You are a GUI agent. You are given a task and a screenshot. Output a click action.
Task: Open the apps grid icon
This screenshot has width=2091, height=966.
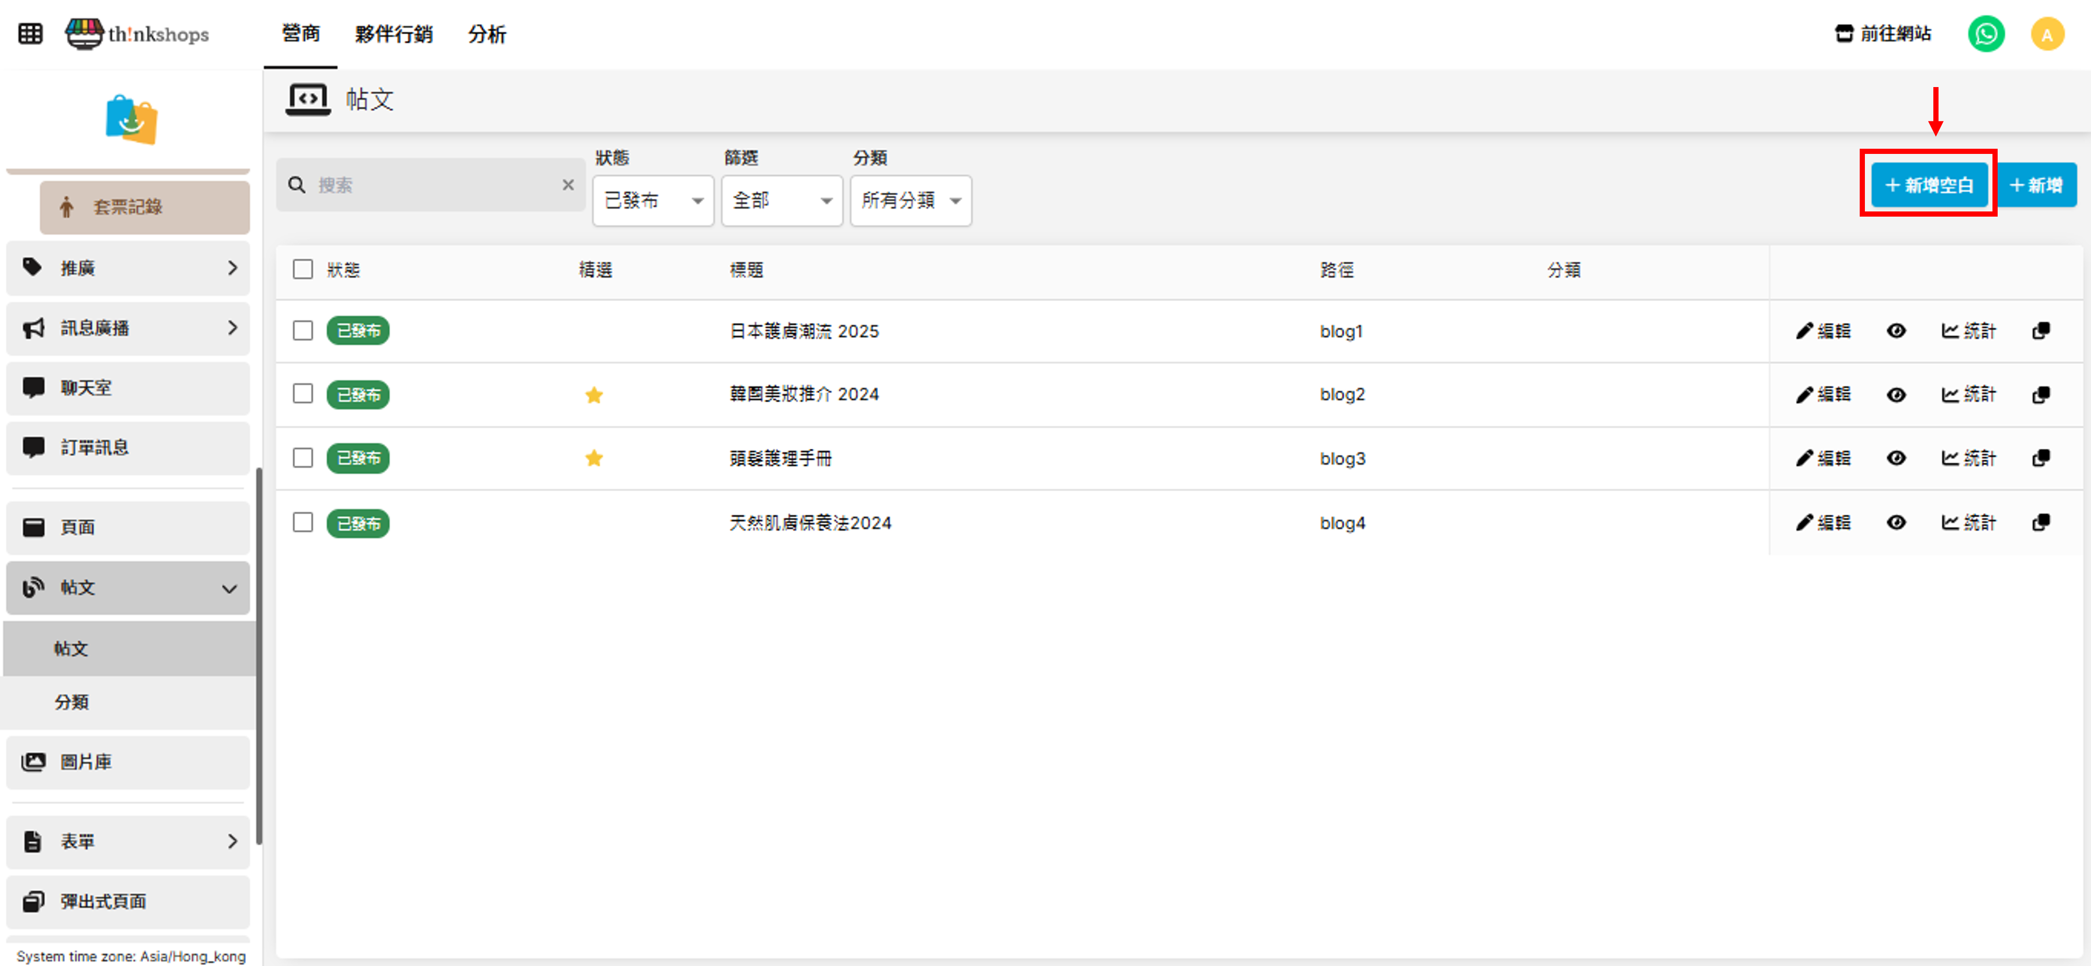(30, 34)
